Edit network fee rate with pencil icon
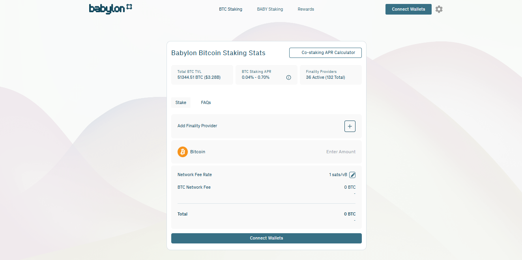The image size is (522, 260). pos(352,175)
